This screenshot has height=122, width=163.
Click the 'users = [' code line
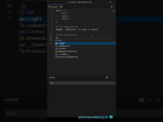click(x=61, y=11)
